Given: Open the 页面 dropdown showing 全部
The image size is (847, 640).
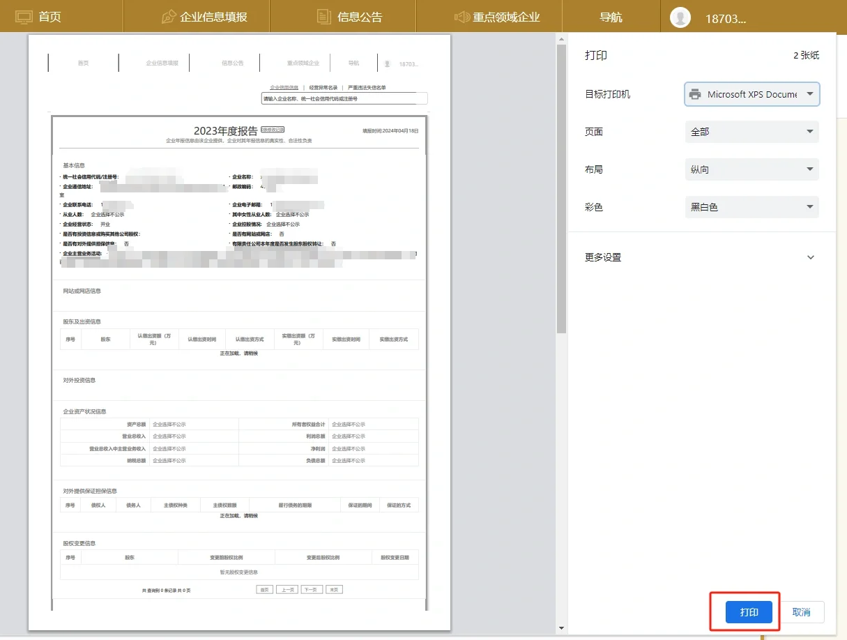Looking at the screenshot, I should click(x=752, y=132).
